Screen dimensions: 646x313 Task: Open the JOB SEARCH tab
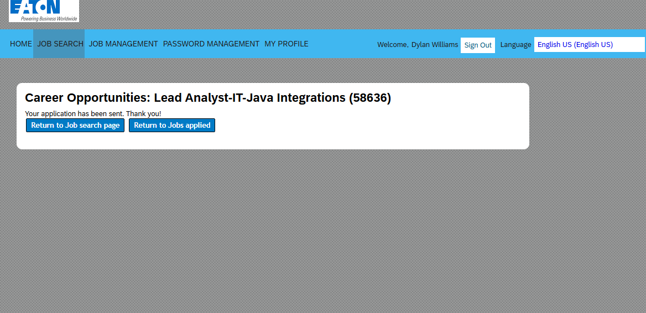[60, 44]
